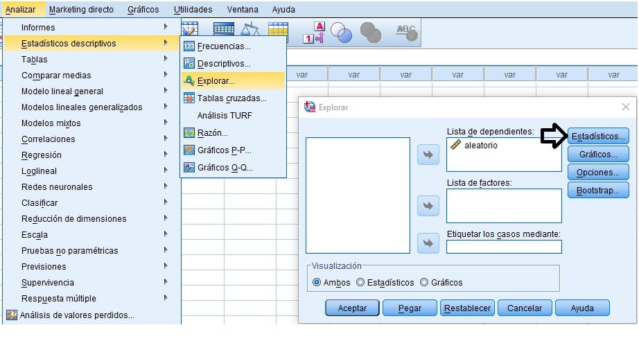Click the arrow button beside Lista de factores

click(x=428, y=206)
